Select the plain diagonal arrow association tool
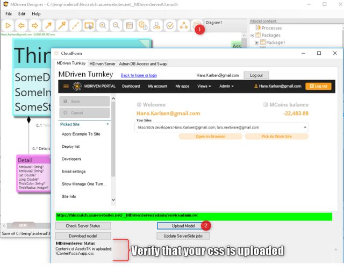Screen dimensions: 344x278 (x=48, y=25)
